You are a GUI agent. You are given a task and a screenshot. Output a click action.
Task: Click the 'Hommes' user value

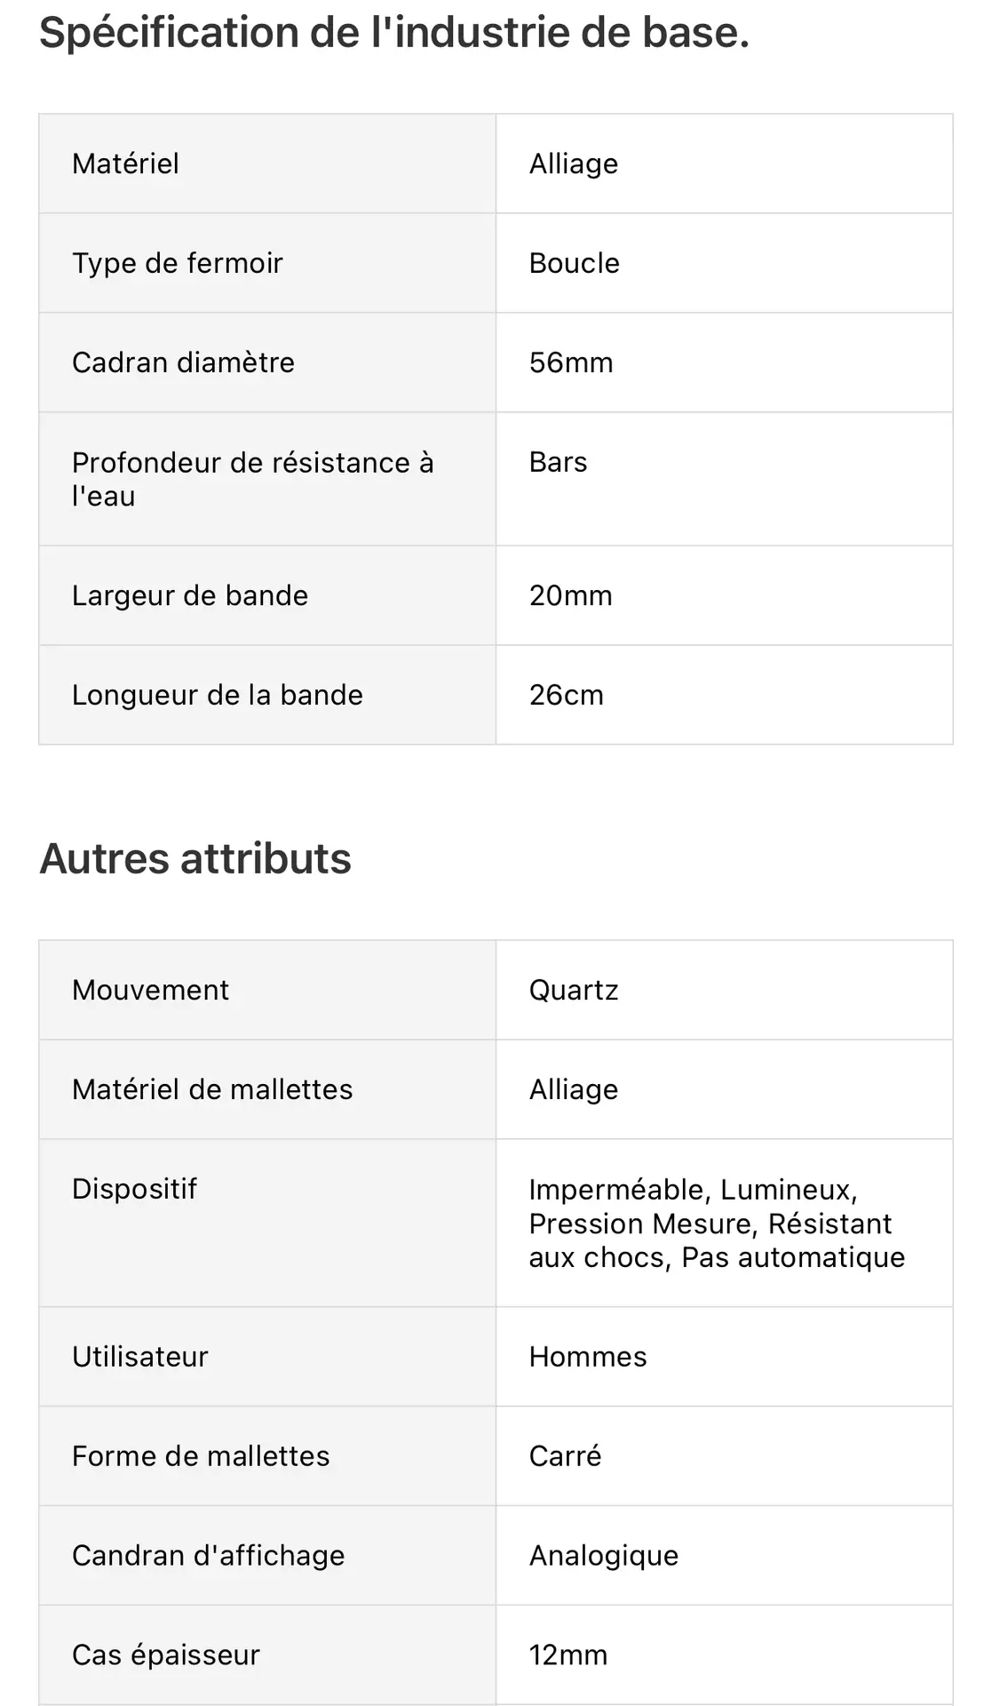click(x=587, y=1358)
